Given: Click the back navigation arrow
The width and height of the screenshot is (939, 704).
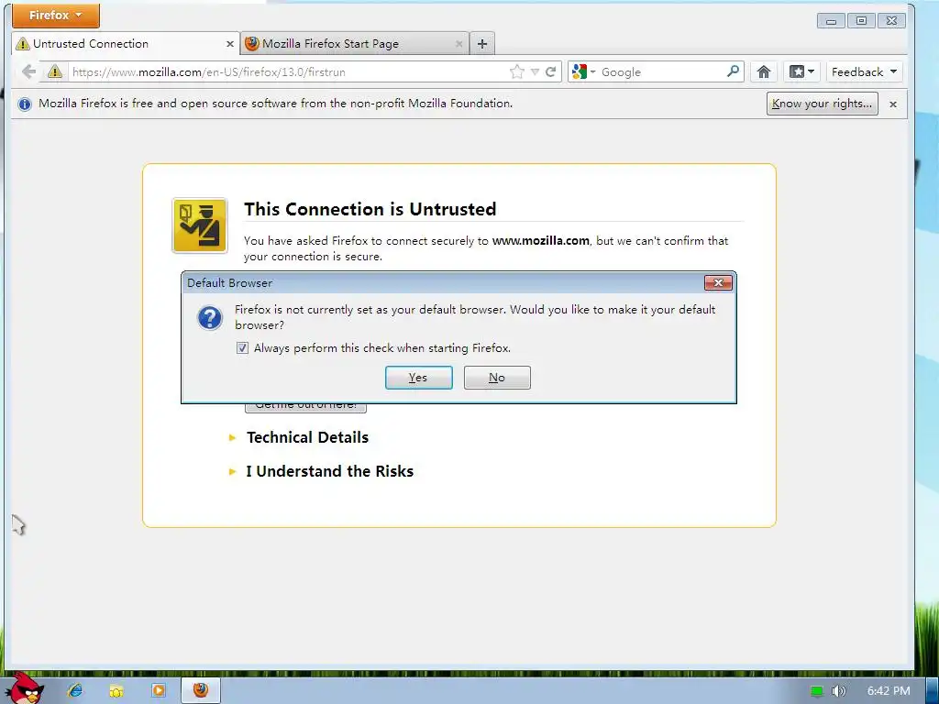Looking at the screenshot, I should click(x=28, y=71).
